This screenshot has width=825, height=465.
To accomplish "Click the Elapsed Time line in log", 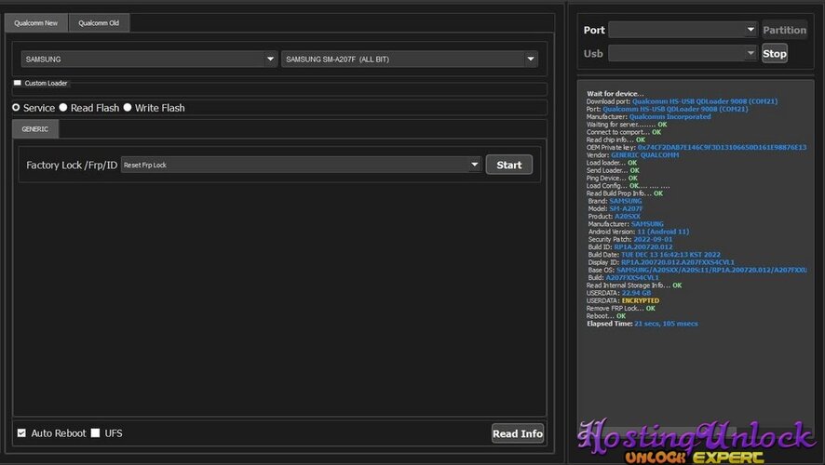I will [642, 324].
